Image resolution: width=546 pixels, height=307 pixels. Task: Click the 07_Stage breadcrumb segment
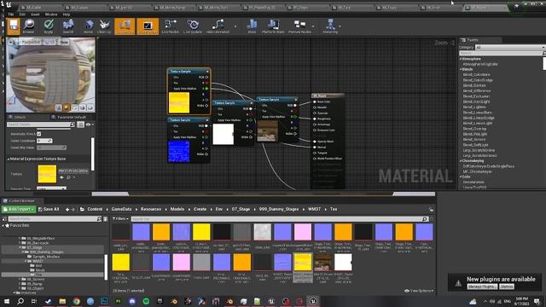click(x=241, y=209)
